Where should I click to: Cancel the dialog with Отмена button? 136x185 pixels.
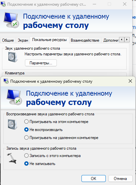coord(120,179)
